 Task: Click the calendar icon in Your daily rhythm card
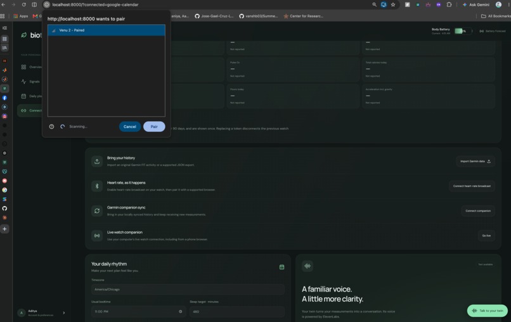click(281, 267)
